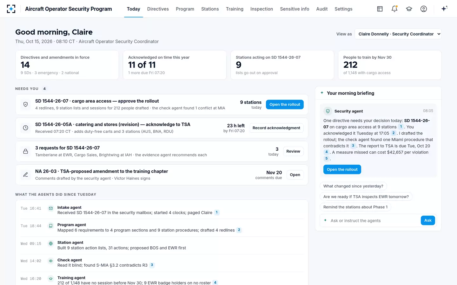Image resolution: width=457 pixels, height=285 pixels.
Task: Open the Stations tab
Action: pos(210,9)
